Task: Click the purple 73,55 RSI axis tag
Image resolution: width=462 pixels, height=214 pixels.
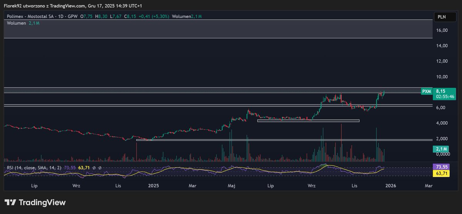Action: tap(442, 168)
